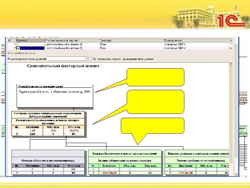Click 'Чистая прибыль отчетный период' subheader
Screen dimensions: 250x188
201,160
